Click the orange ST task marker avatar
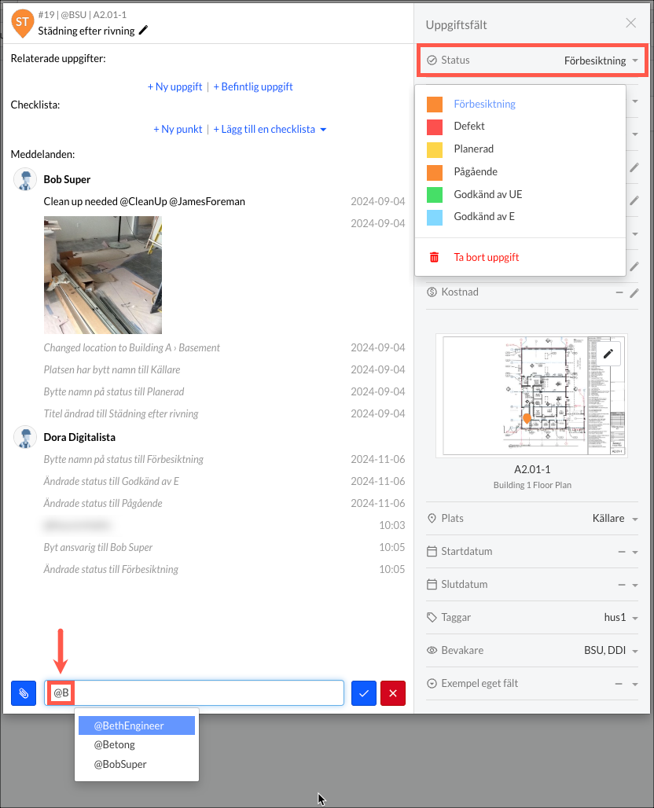Image resolution: width=654 pixels, height=808 pixels. [x=23, y=22]
